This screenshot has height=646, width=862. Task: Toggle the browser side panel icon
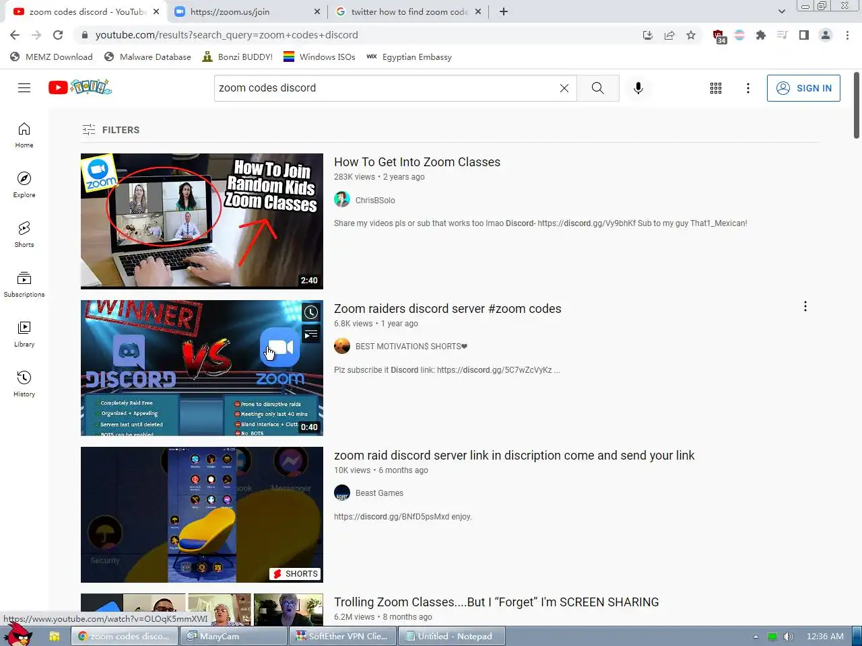pyautogui.click(x=804, y=35)
